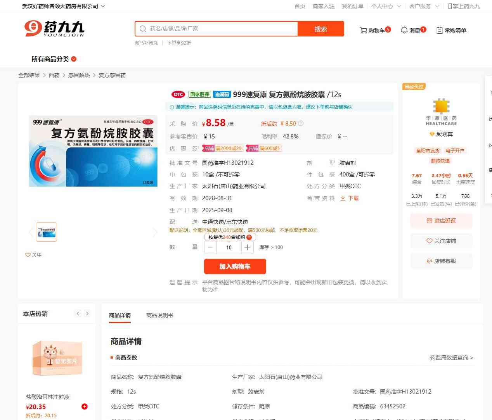492x420 pixels.
Task: Open the message notifications bell
Action: [404, 30]
